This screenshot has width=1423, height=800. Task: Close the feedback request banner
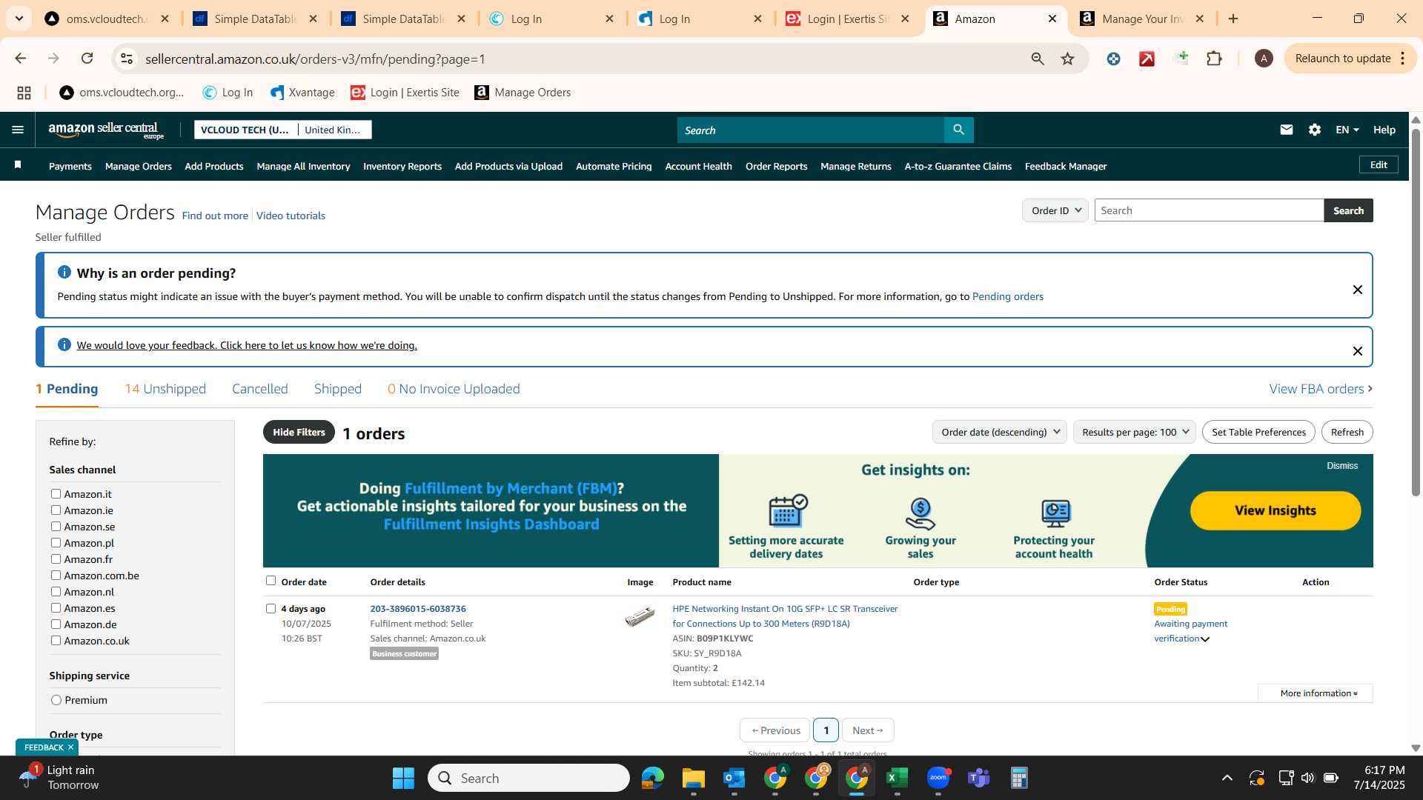coord(1357,351)
